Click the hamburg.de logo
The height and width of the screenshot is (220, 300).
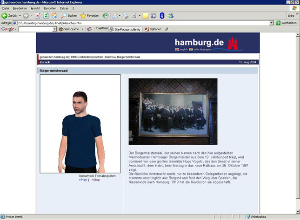(x=199, y=42)
